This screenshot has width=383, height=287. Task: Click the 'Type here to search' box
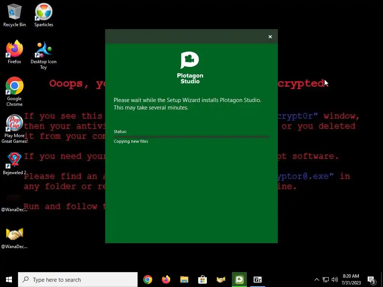(x=78, y=280)
